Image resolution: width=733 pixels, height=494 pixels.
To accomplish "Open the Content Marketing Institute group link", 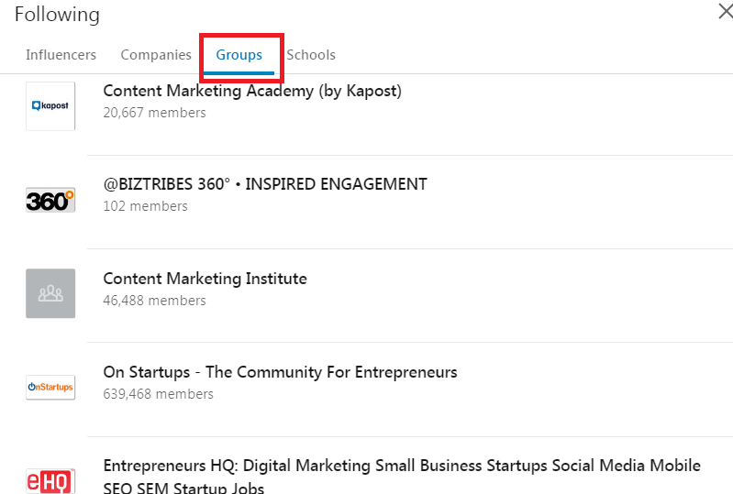I will [205, 279].
